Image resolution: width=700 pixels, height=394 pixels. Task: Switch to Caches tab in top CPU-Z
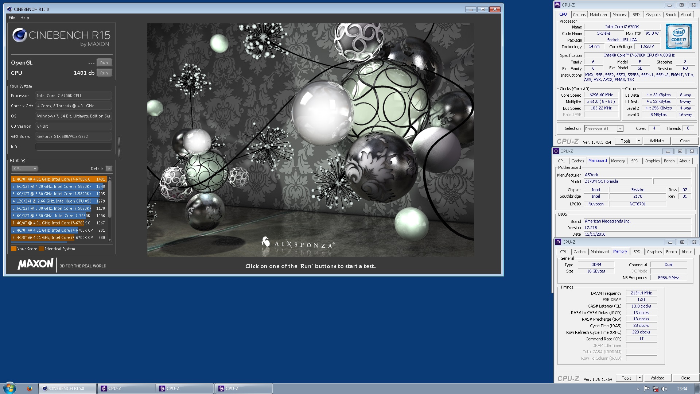click(x=579, y=15)
